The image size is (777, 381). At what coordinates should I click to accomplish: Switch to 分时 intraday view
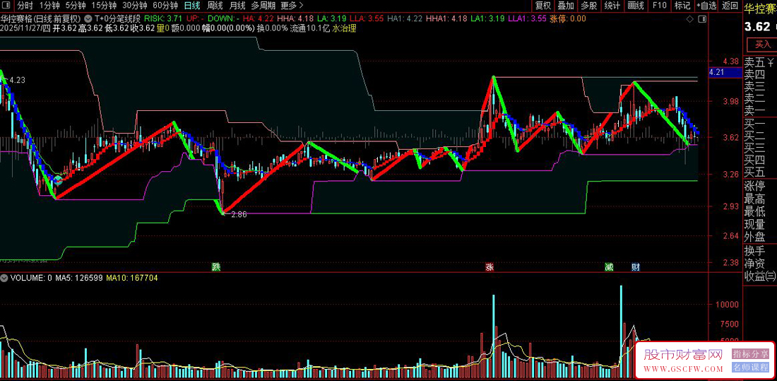[25, 6]
